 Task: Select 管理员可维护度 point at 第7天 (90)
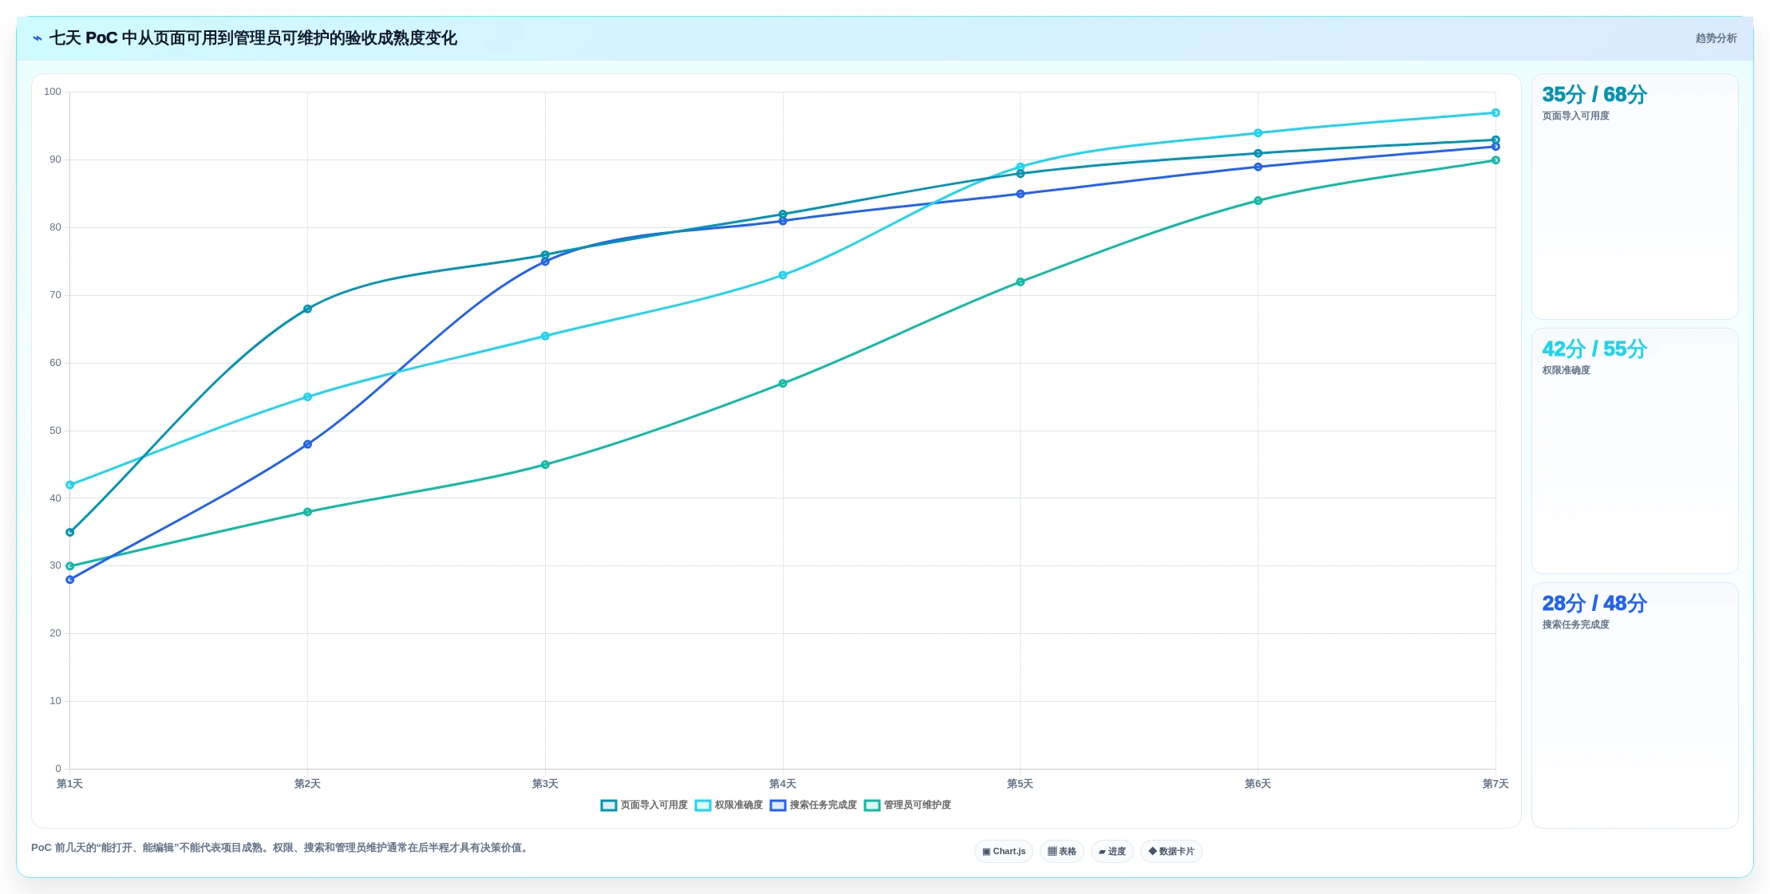coord(1495,160)
